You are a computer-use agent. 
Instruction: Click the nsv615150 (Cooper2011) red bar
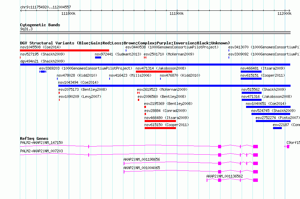coord(160,128)
